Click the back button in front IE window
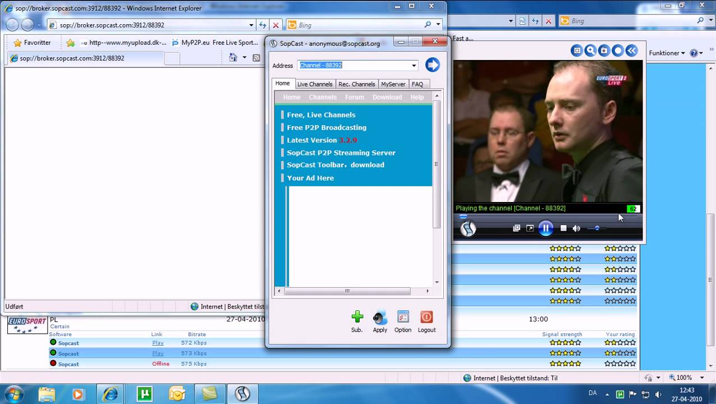This screenshot has width=716, height=404. pos(12,25)
